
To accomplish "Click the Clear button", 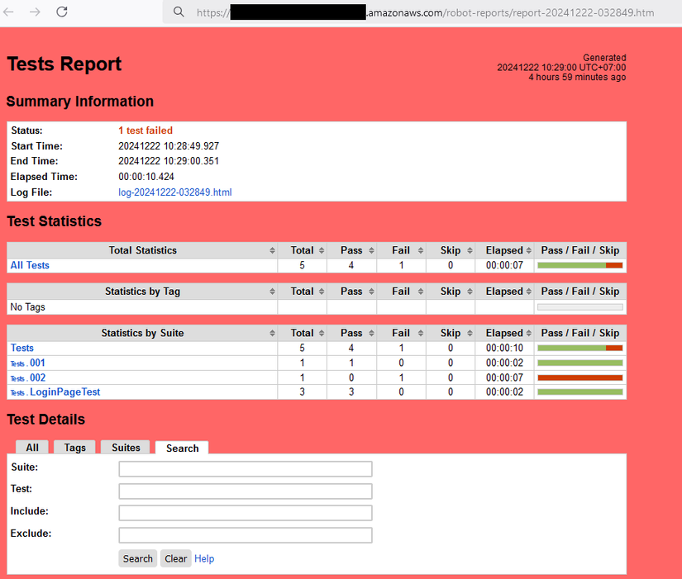I will (x=176, y=558).
